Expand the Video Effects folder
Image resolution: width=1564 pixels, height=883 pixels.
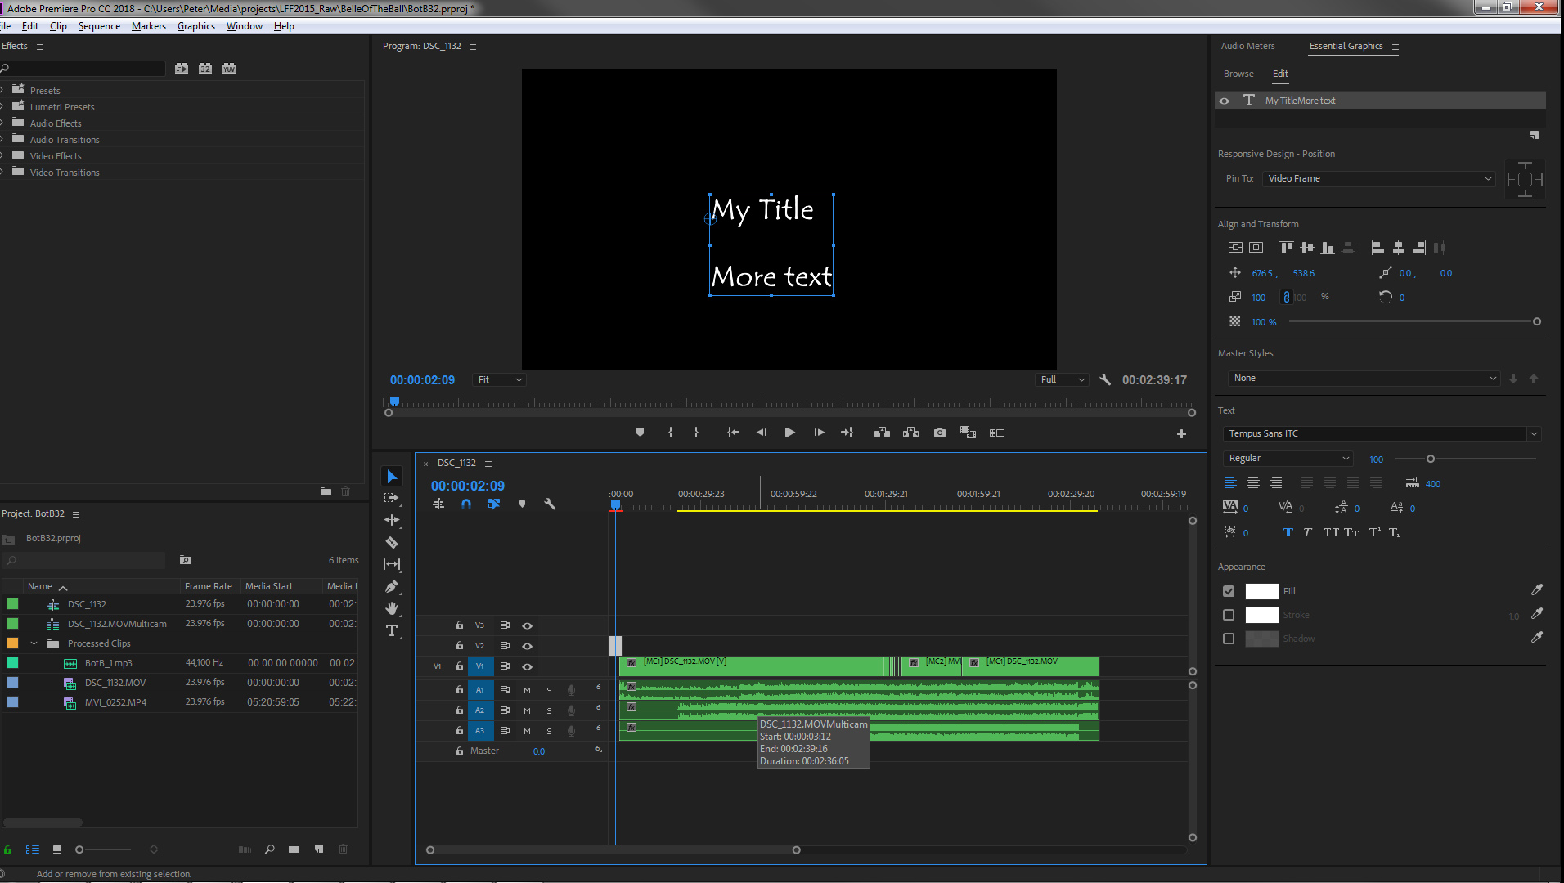[x=3, y=155]
